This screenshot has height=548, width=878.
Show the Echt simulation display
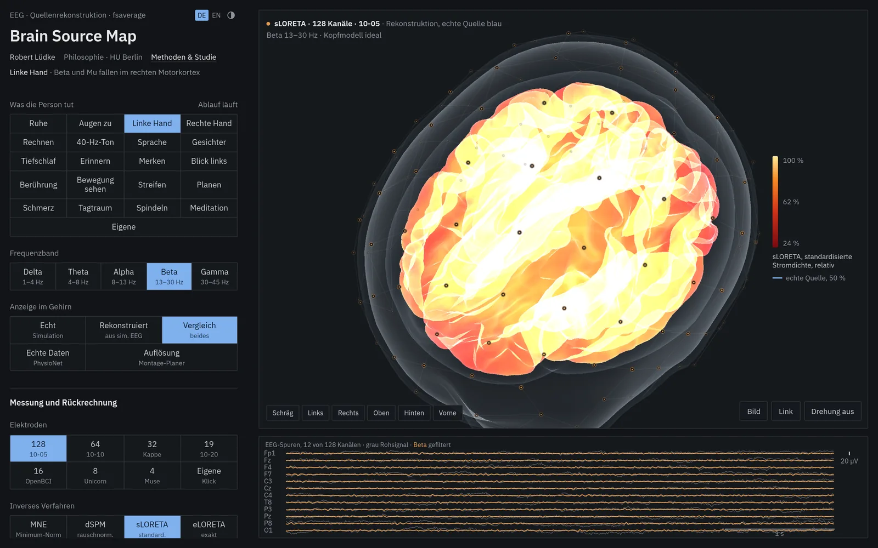[x=48, y=330]
